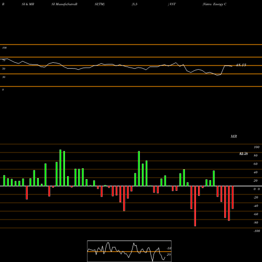This screenshot has height=262, width=262.
Task: Click the '58' value in mini chart
Action: (169, 248)
